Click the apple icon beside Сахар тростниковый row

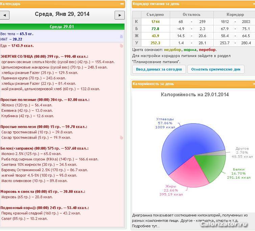(121, 137)
